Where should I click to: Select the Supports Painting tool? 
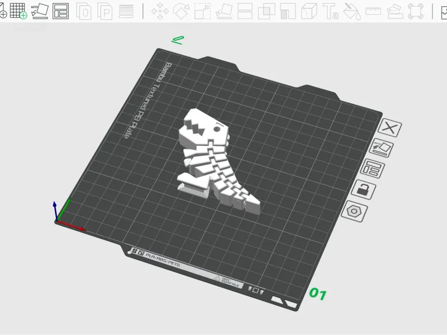click(x=288, y=11)
